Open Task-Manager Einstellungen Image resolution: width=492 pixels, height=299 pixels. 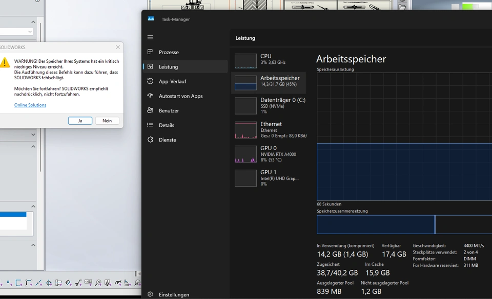185,294
